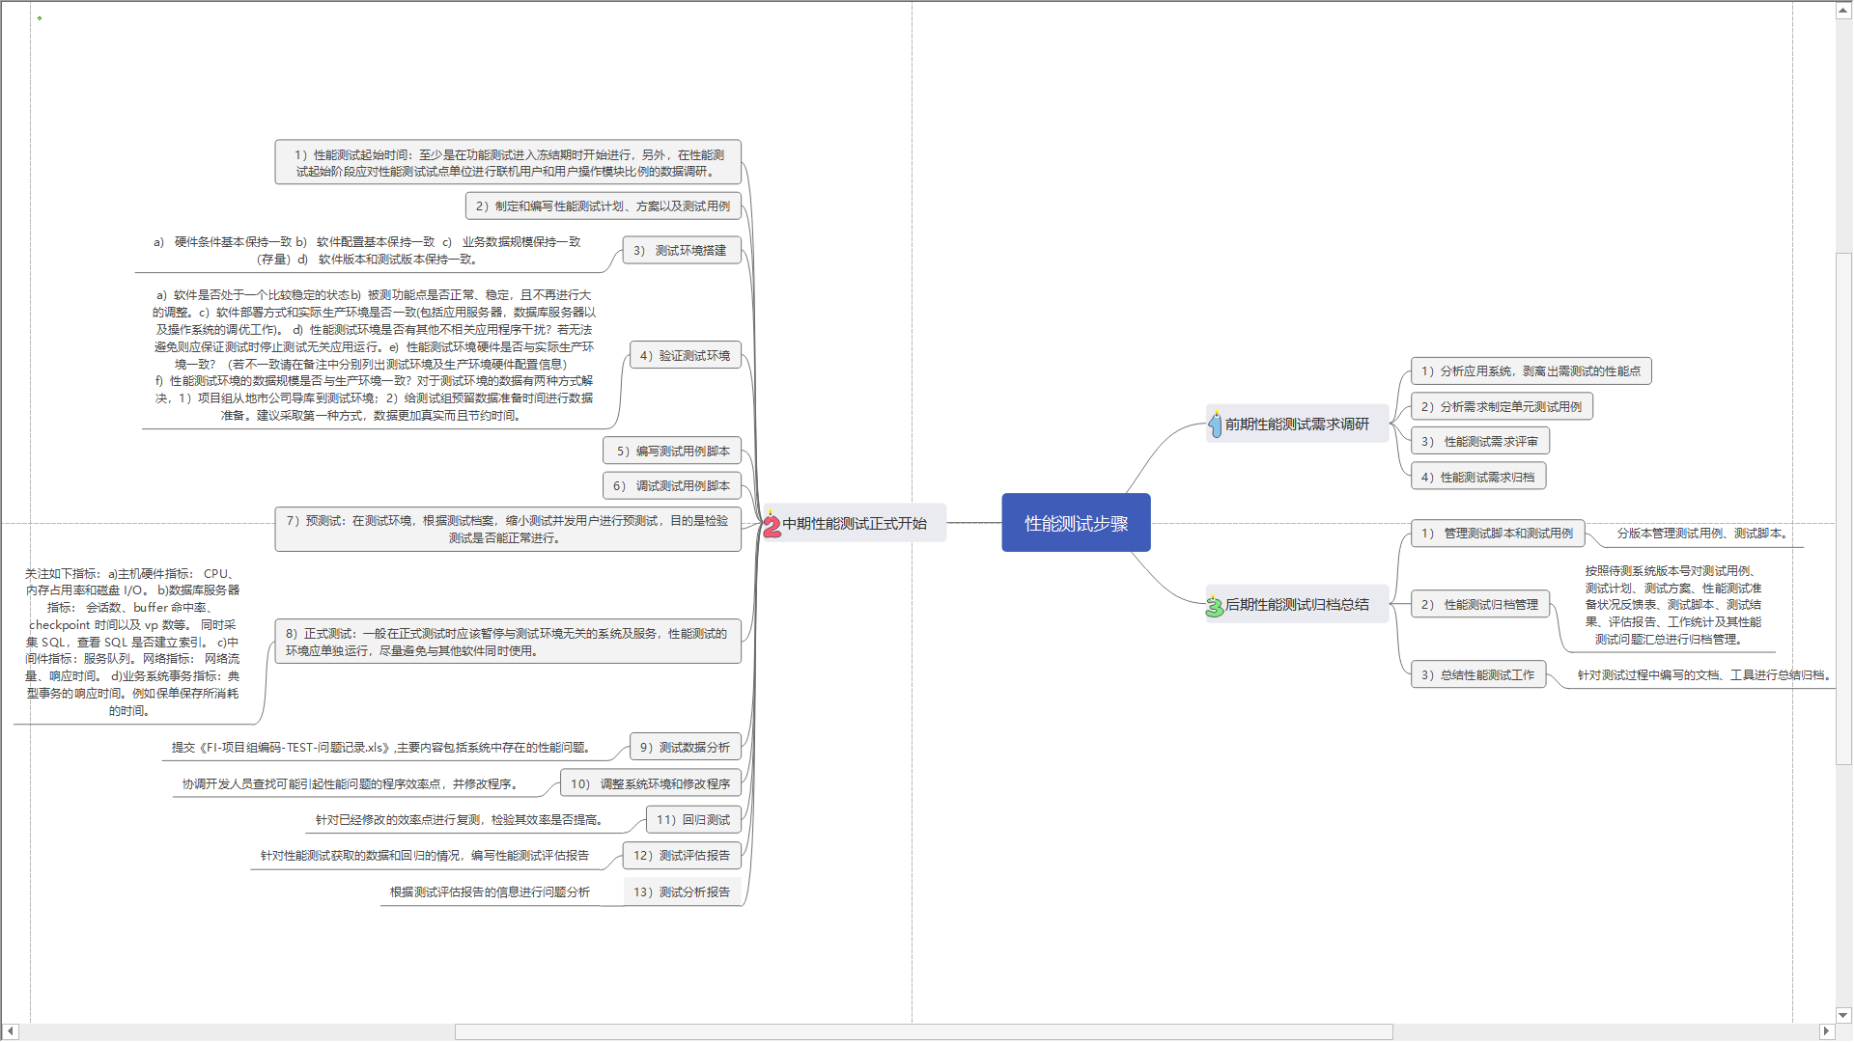Viewport: 1854px width, 1042px height.
Task: Click the priority 2 marker icon
Action: click(x=772, y=525)
